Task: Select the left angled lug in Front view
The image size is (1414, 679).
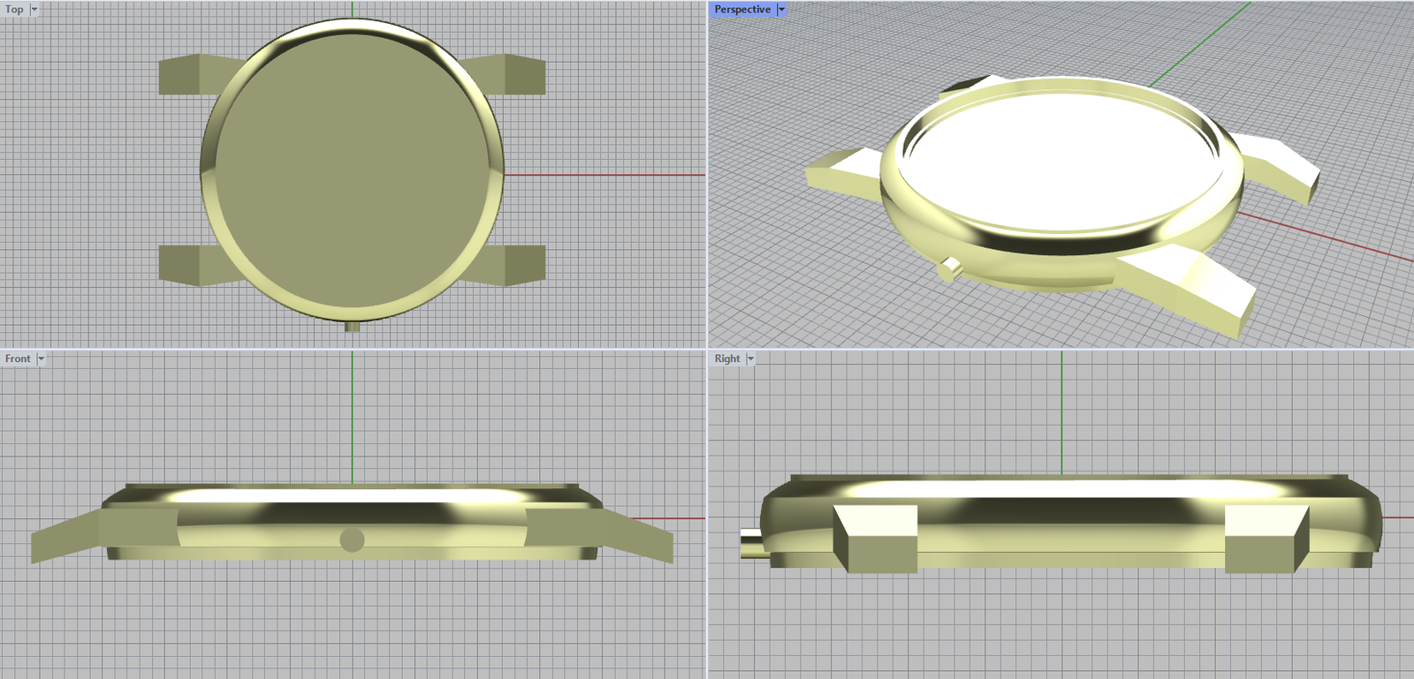Action: (x=66, y=536)
